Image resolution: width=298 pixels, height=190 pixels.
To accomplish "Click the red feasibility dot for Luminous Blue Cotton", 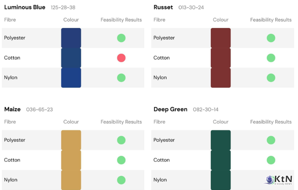I will [x=121, y=58].
